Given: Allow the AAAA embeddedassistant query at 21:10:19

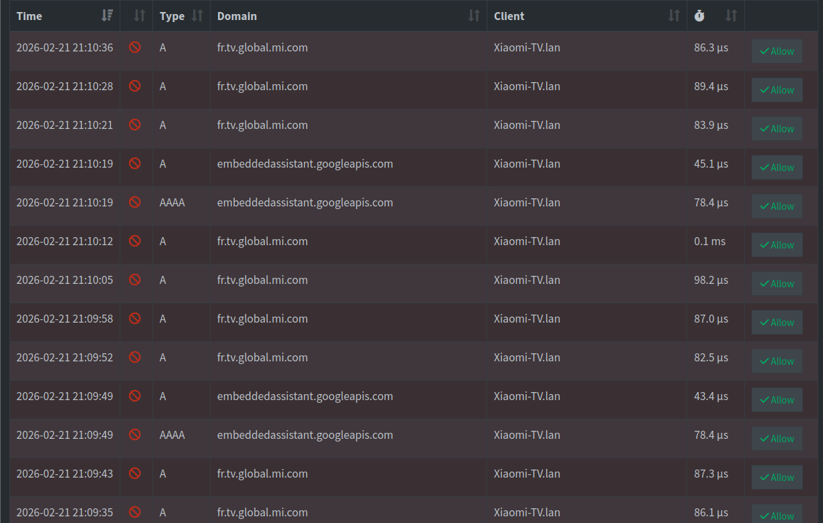Looking at the screenshot, I should click(x=777, y=206).
